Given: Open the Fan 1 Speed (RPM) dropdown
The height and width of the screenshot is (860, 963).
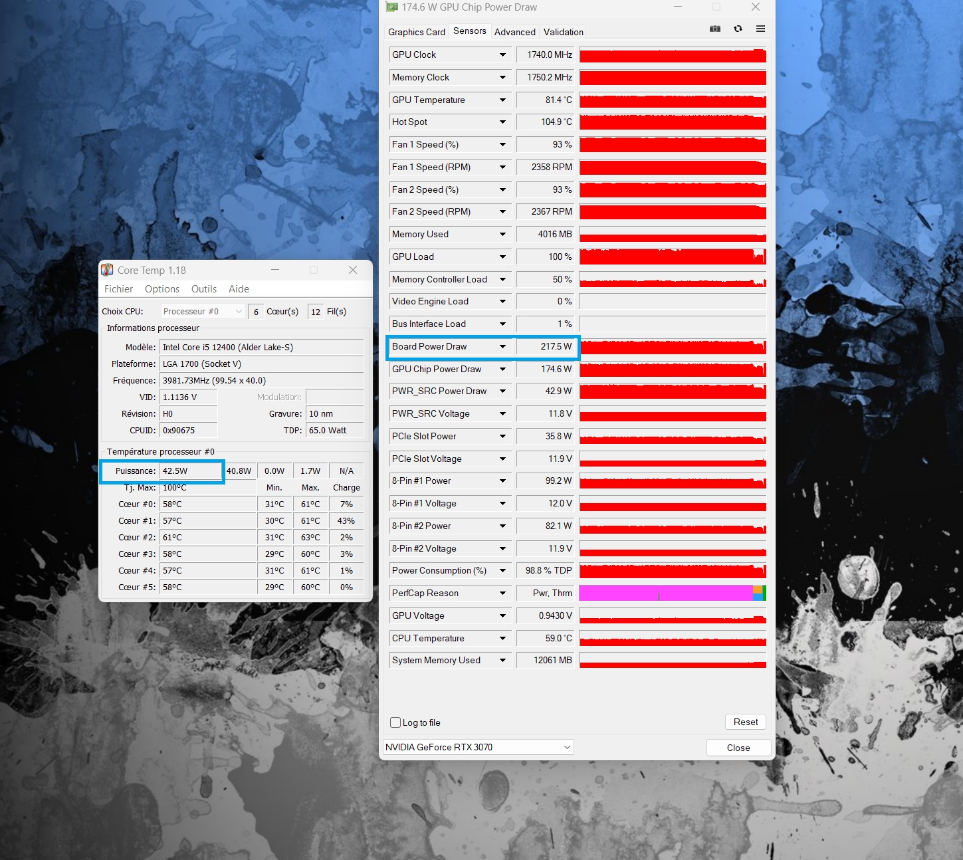Looking at the screenshot, I should [502, 167].
